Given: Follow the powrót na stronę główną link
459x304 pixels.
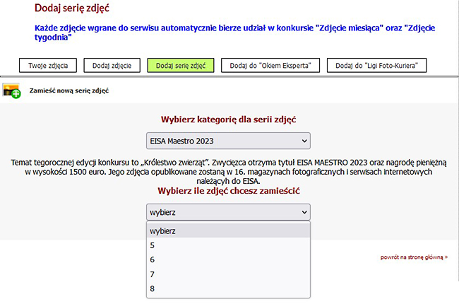Looking at the screenshot, I should (413, 257).
